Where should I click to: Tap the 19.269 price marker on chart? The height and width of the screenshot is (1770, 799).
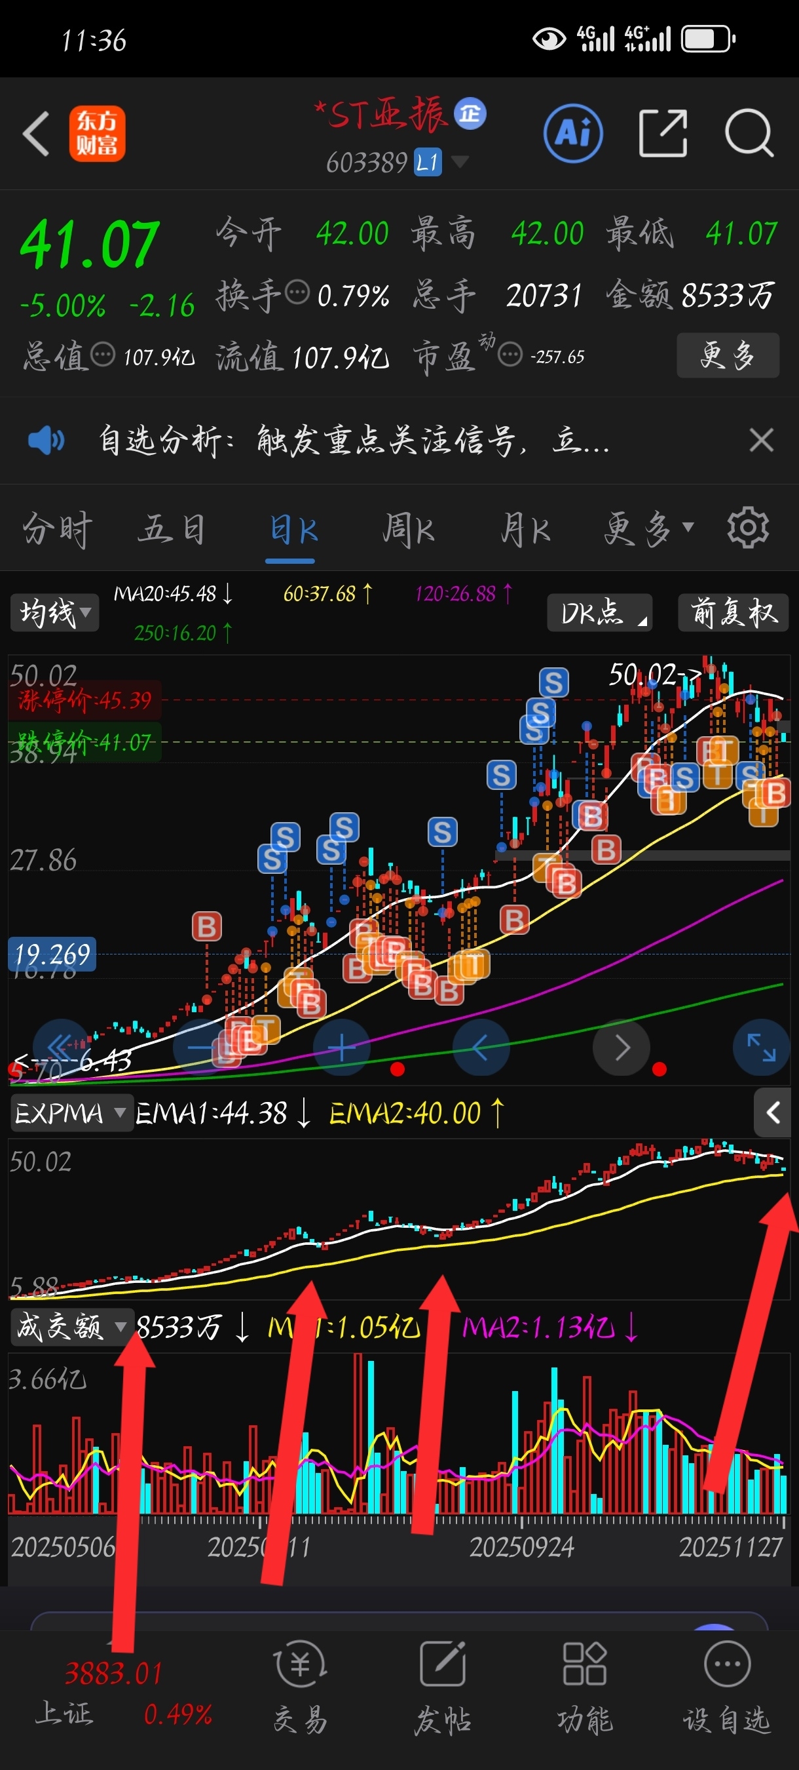coord(52,954)
